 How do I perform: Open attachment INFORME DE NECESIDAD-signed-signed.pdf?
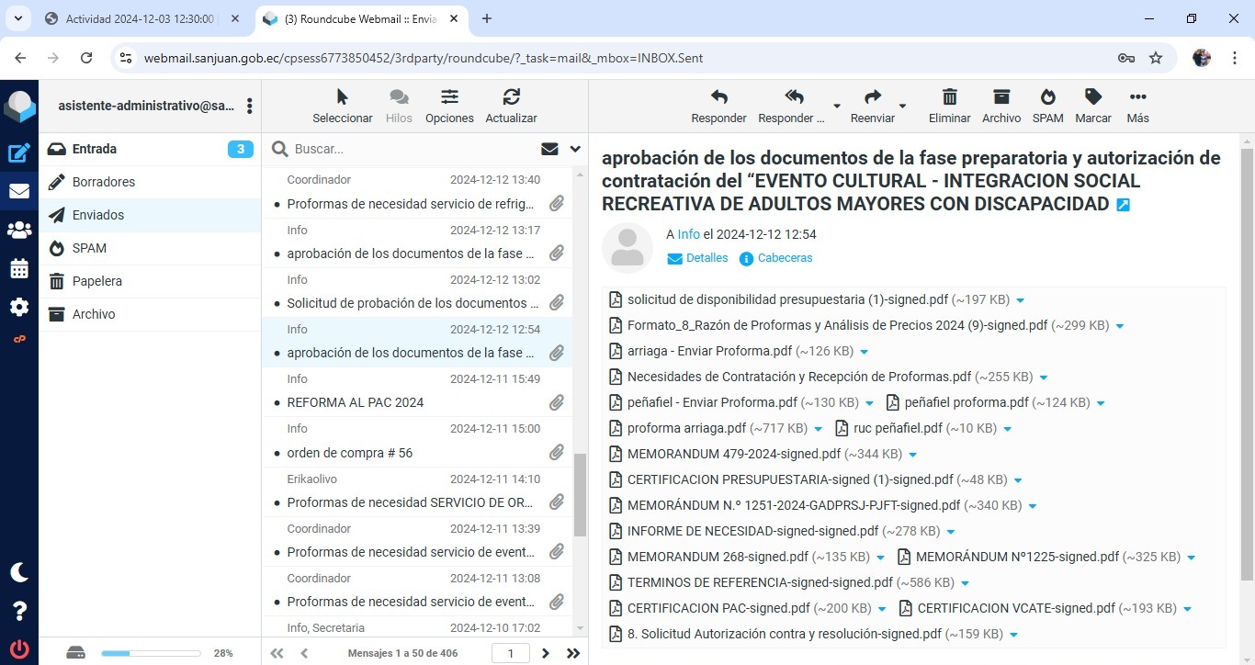pyautogui.click(x=752, y=531)
